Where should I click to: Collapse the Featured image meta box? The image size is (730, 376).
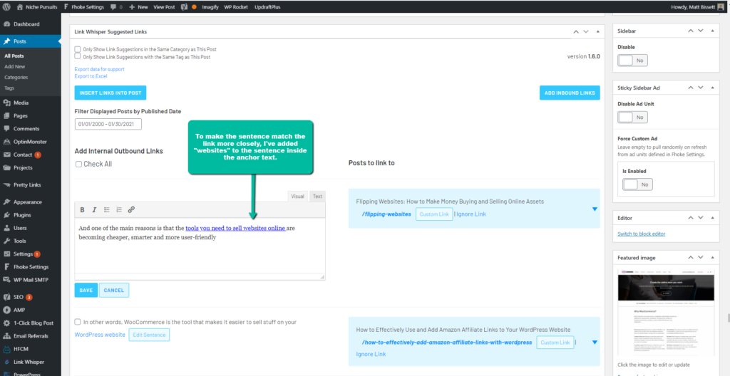(712, 258)
